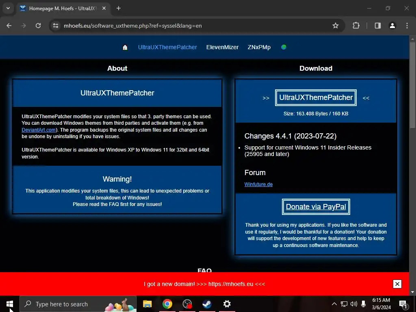This screenshot has height=312, width=416.
Task: View site information icon in address bar
Action: [56, 26]
